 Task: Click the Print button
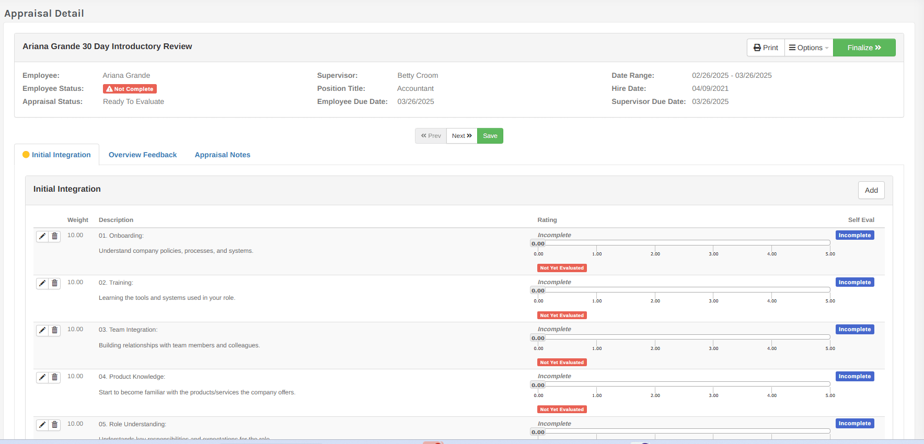pos(766,48)
